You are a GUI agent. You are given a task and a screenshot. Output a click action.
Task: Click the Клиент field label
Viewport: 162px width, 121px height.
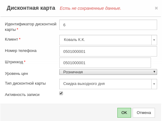tap(11, 39)
